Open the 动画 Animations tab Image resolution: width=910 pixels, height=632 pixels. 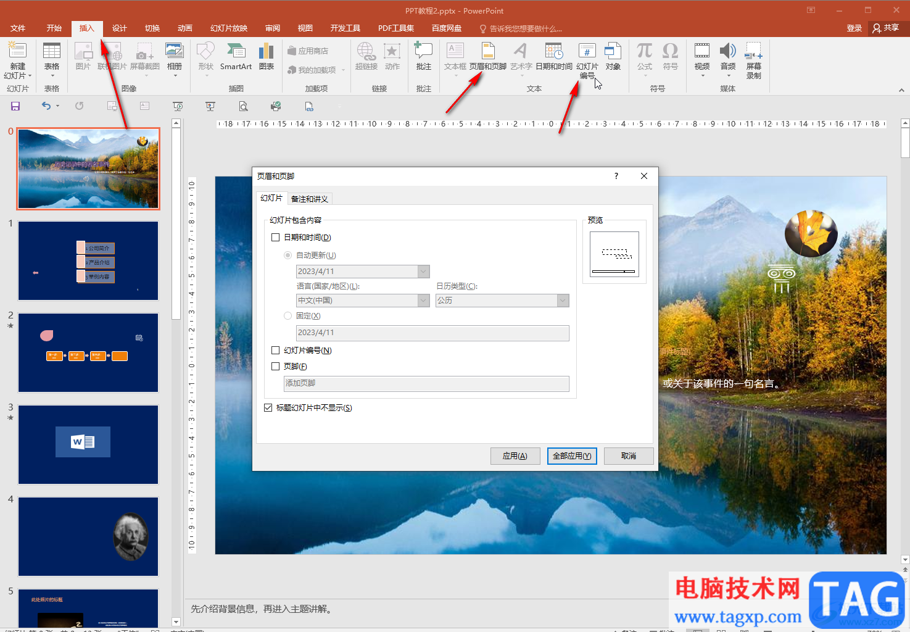185,28
